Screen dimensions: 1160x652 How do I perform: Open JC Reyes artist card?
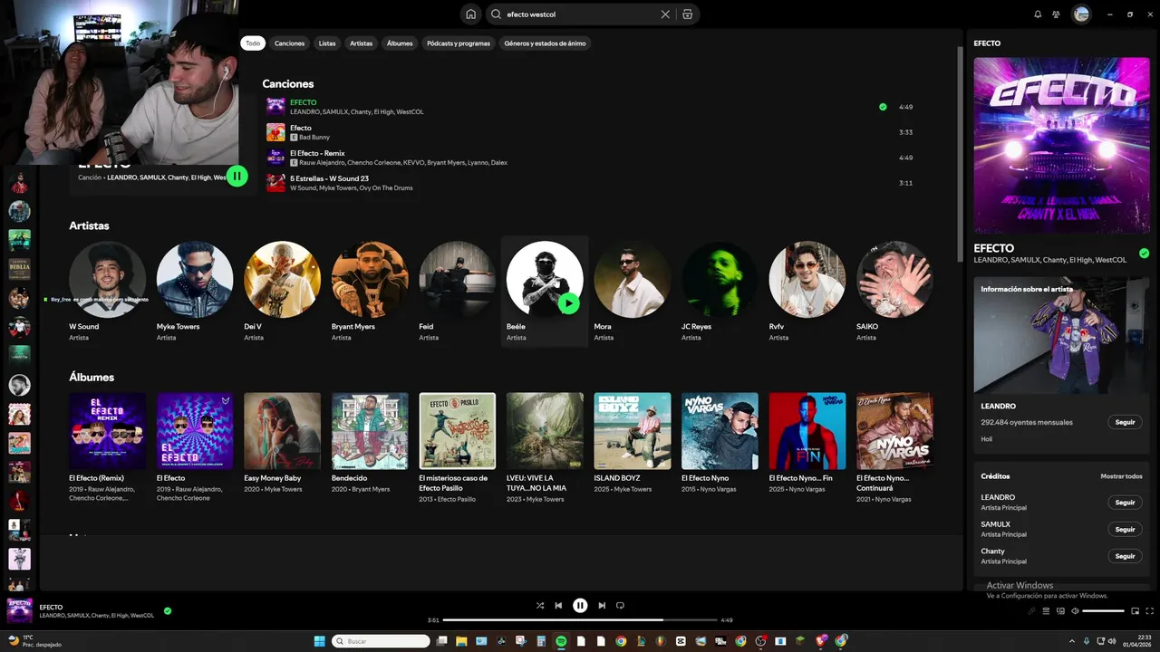point(720,291)
